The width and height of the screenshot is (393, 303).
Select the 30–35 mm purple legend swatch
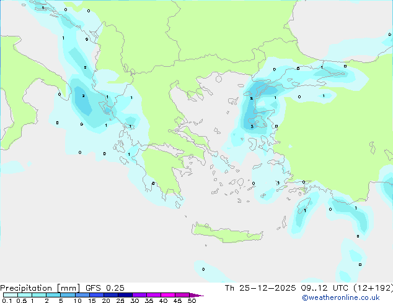pos(139,295)
